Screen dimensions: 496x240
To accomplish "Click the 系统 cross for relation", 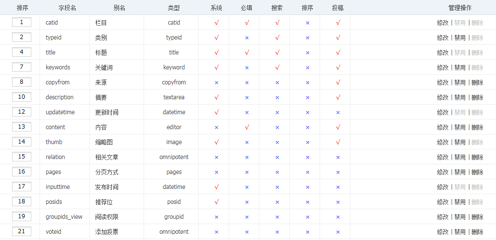I will tap(217, 157).
